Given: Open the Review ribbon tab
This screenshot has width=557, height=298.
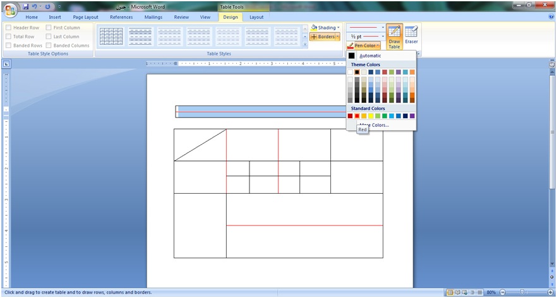Looking at the screenshot, I should [x=181, y=17].
